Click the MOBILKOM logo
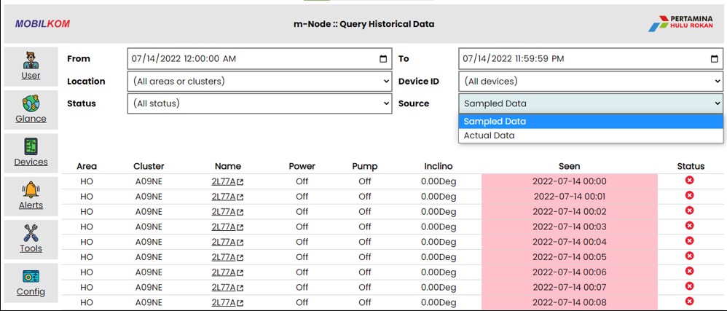The width and height of the screenshot is (727, 311). [42, 24]
